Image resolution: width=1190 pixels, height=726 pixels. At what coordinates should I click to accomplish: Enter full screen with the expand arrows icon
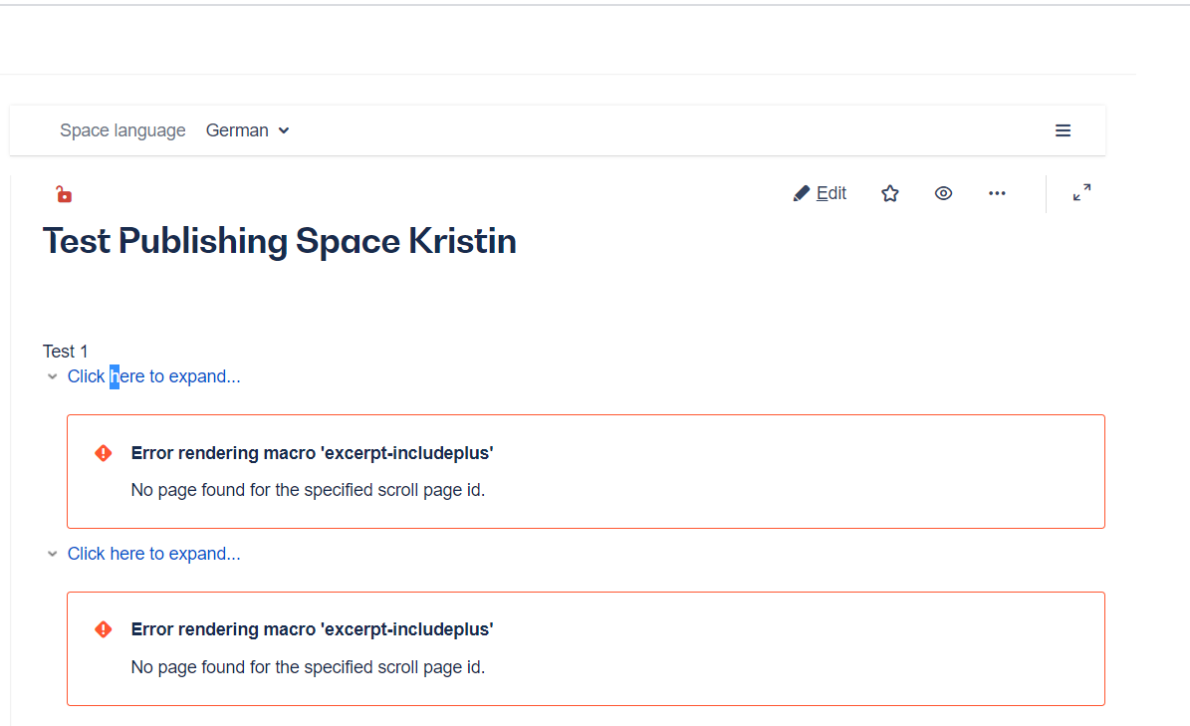(1082, 192)
